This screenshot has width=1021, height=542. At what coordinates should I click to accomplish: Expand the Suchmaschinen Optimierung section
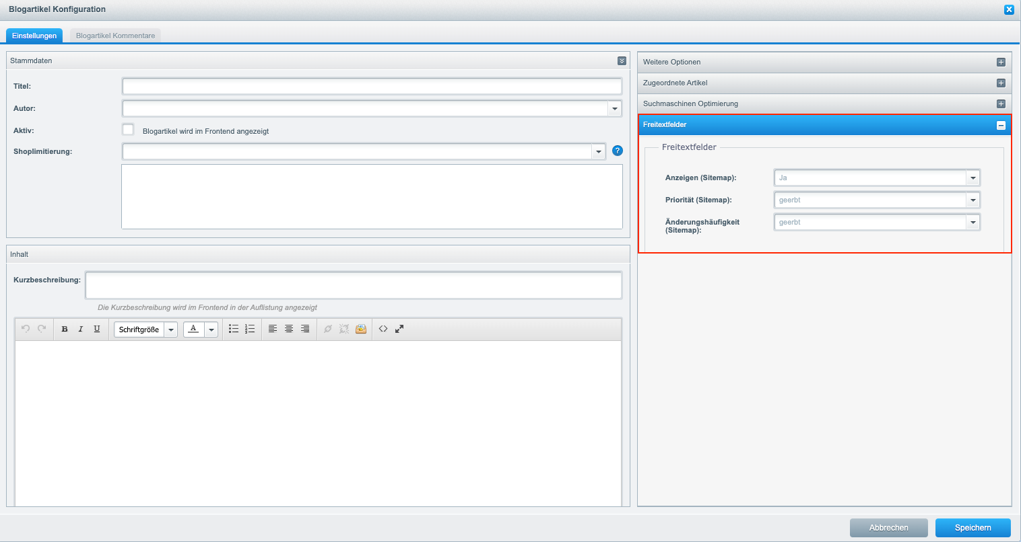1001,104
